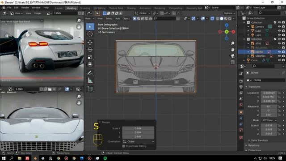
Task: Hide the DEPAN reference image
Action: pos(279,52)
